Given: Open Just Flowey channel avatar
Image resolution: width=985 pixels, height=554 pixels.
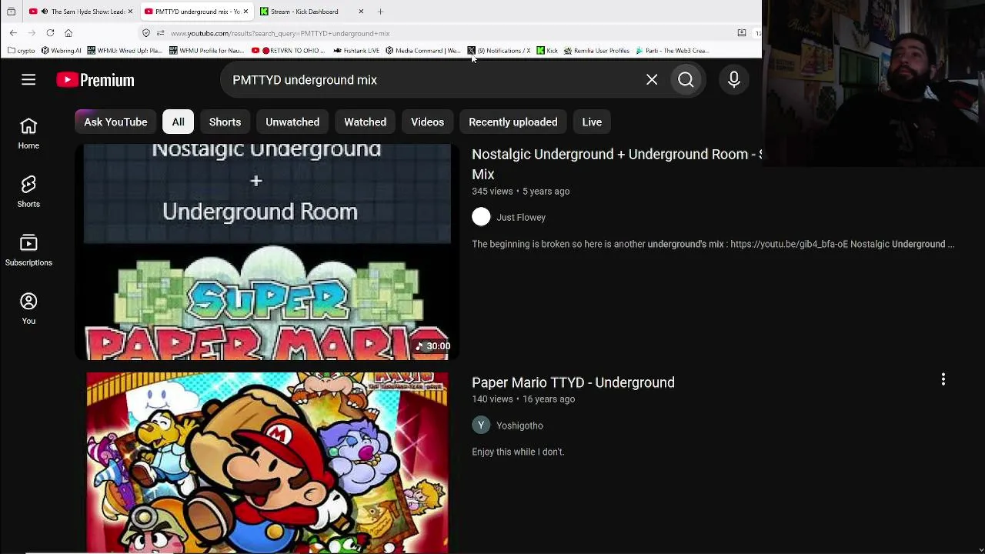Looking at the screenshot, I should pos(481,217).
